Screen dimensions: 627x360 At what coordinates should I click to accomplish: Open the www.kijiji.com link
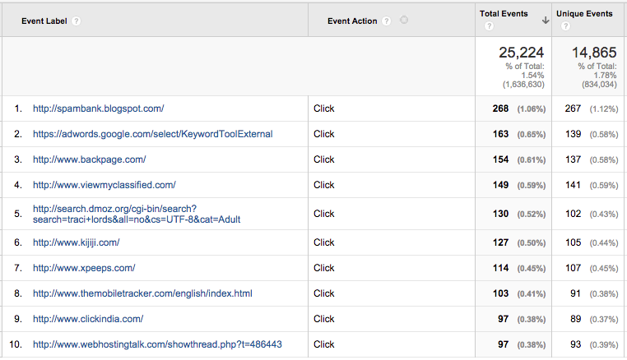[76, 242]
